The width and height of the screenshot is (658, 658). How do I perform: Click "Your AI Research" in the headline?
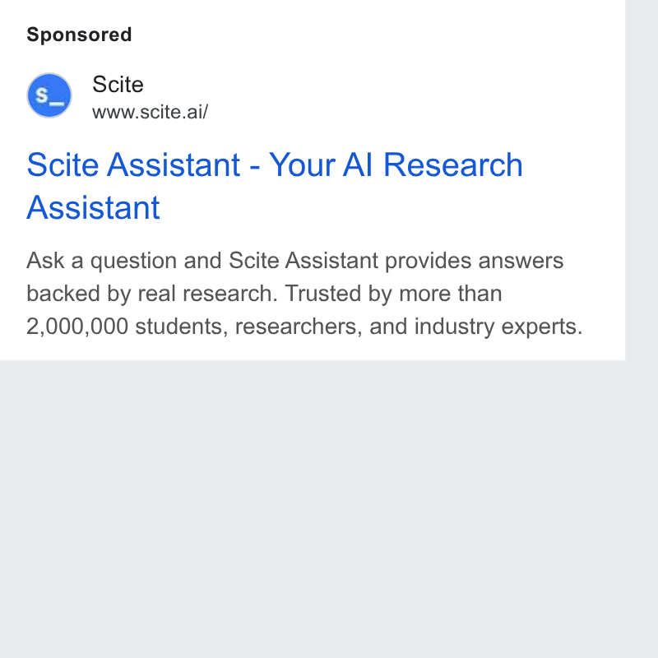pos(396,165)
